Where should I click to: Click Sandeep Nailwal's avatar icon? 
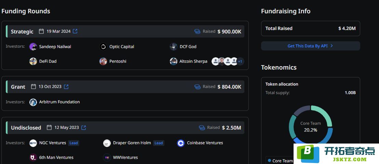pyautogui.click(x=33, y=47)
